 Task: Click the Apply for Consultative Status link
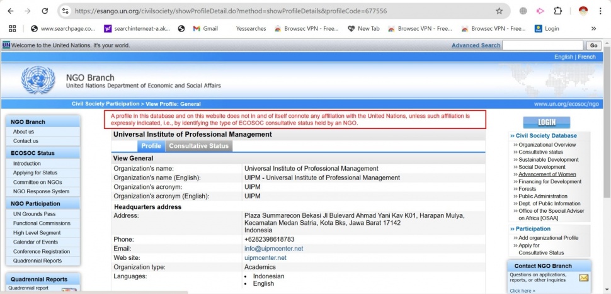coord(541,249)
